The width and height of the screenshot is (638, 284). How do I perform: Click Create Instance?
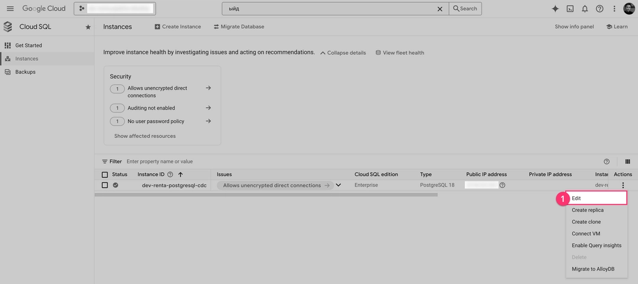point(178,27)
